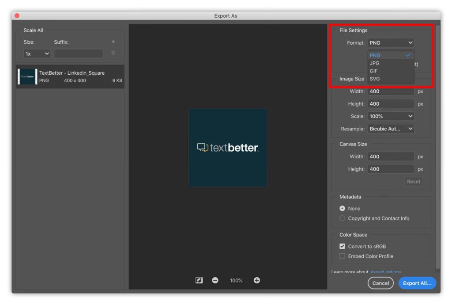Viewport: 452px width, 305px height.
Task: Click the zoom out minus icon
Action: pyautogui.click(x=215, y=280)
